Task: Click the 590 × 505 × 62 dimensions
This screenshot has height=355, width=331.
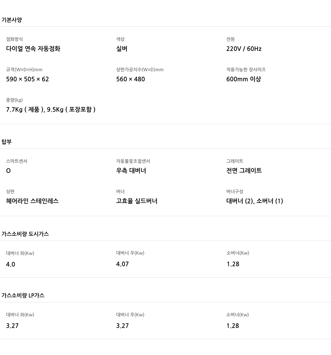Action: (27, 79)
